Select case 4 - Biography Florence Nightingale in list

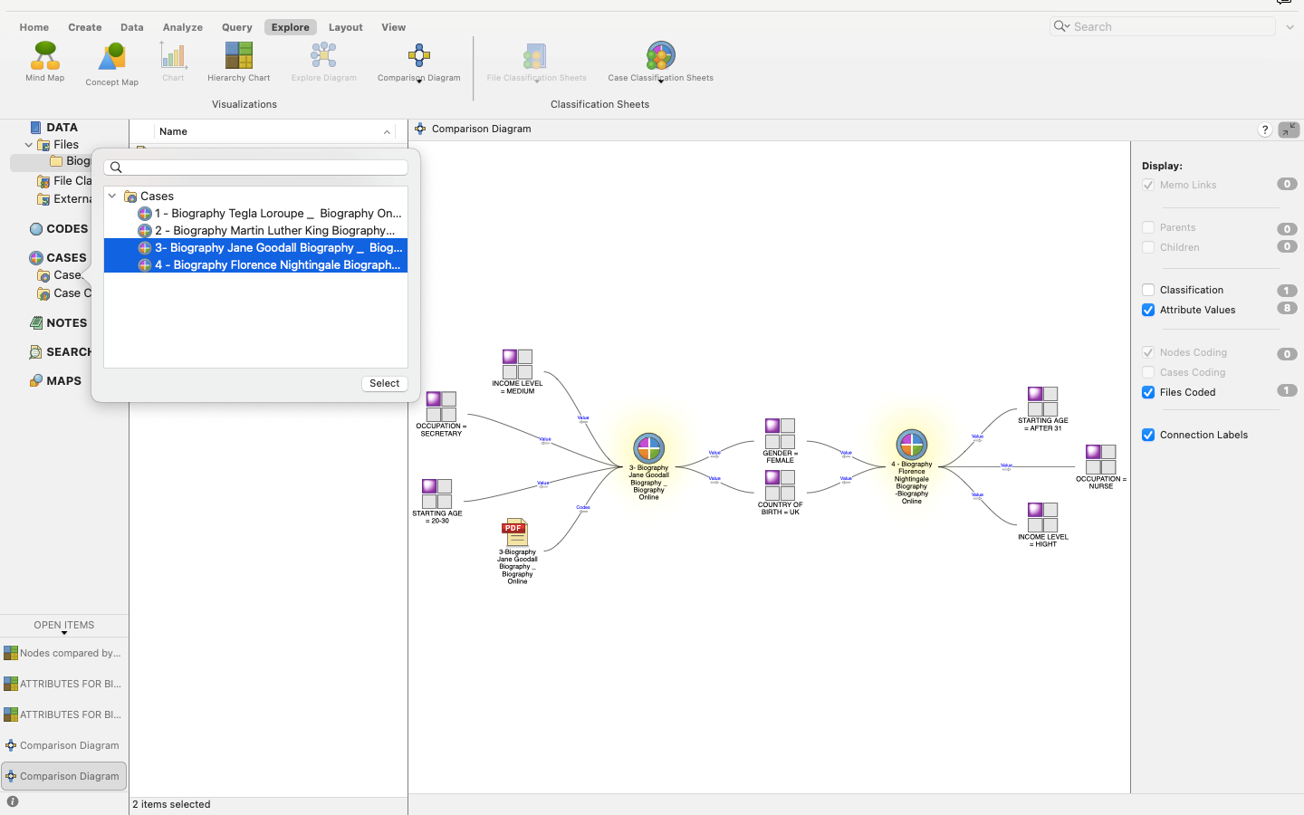click(255, 264)
